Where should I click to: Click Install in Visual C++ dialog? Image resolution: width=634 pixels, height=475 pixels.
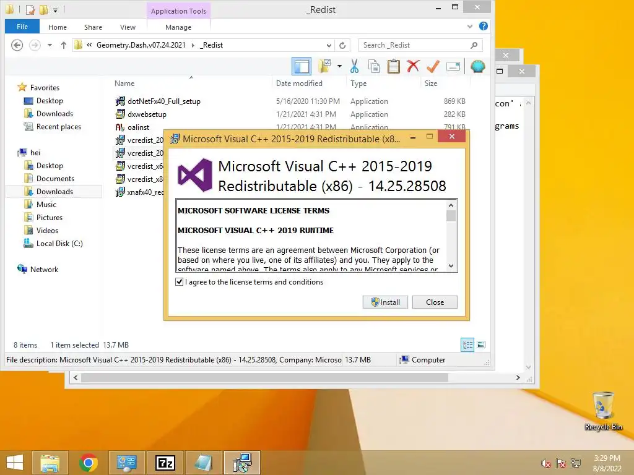(385, 302)
